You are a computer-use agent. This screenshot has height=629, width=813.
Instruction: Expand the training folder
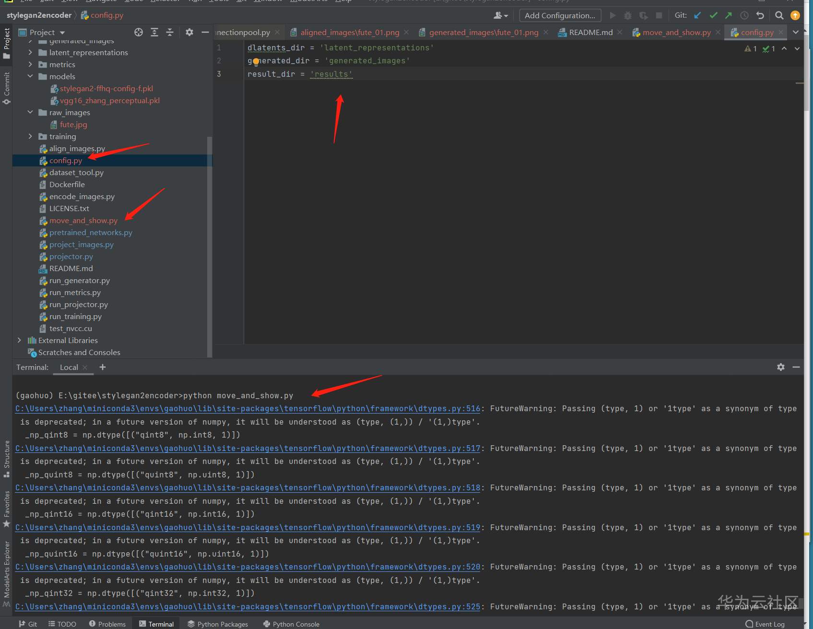(30, 136)
